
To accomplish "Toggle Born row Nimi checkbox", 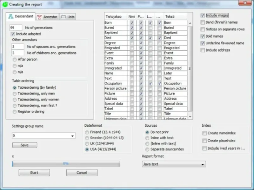I will [x=132, y=22].
